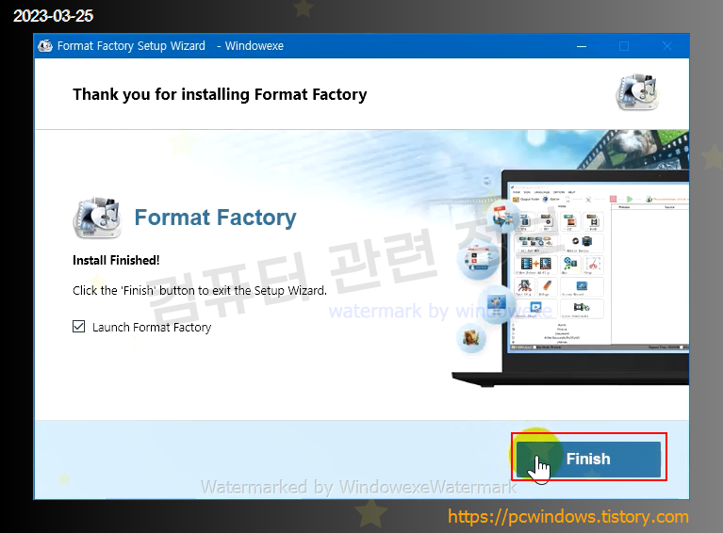Image resolution: width=723 pixels, height=533 pixels.
Task: Click the Format Factory logo in the header
Action: (638, 91)
